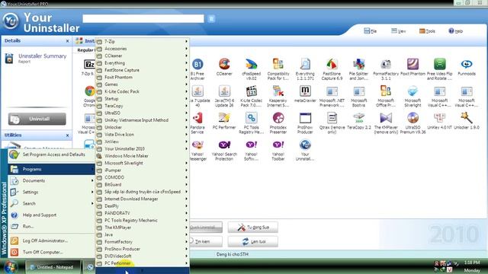Screen dimensions: 488x274
Task: Expand the Accessories submenu
Action: click(x=143, y=49)
